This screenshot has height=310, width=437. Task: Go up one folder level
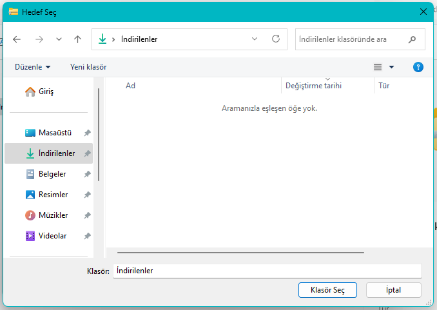click(78, 39)
